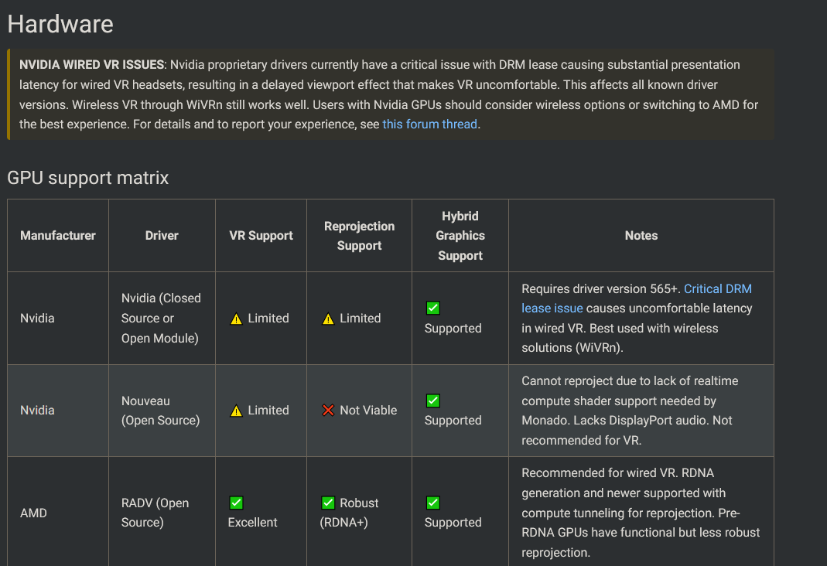Viewport: 827px width, 566px height.
Task: Click the red X icon next to Not Viable
Action: coord(328,410)
